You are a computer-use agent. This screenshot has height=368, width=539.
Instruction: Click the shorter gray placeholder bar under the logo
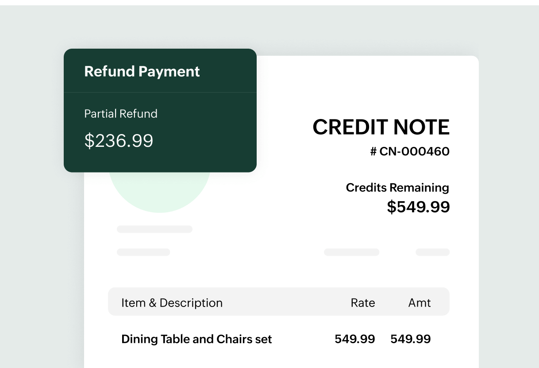(x=143, y=252)
